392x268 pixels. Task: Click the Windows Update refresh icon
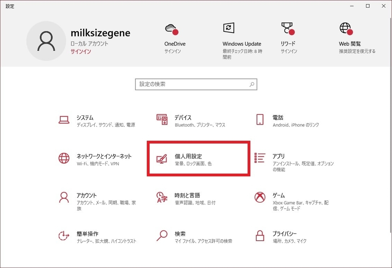229,28
